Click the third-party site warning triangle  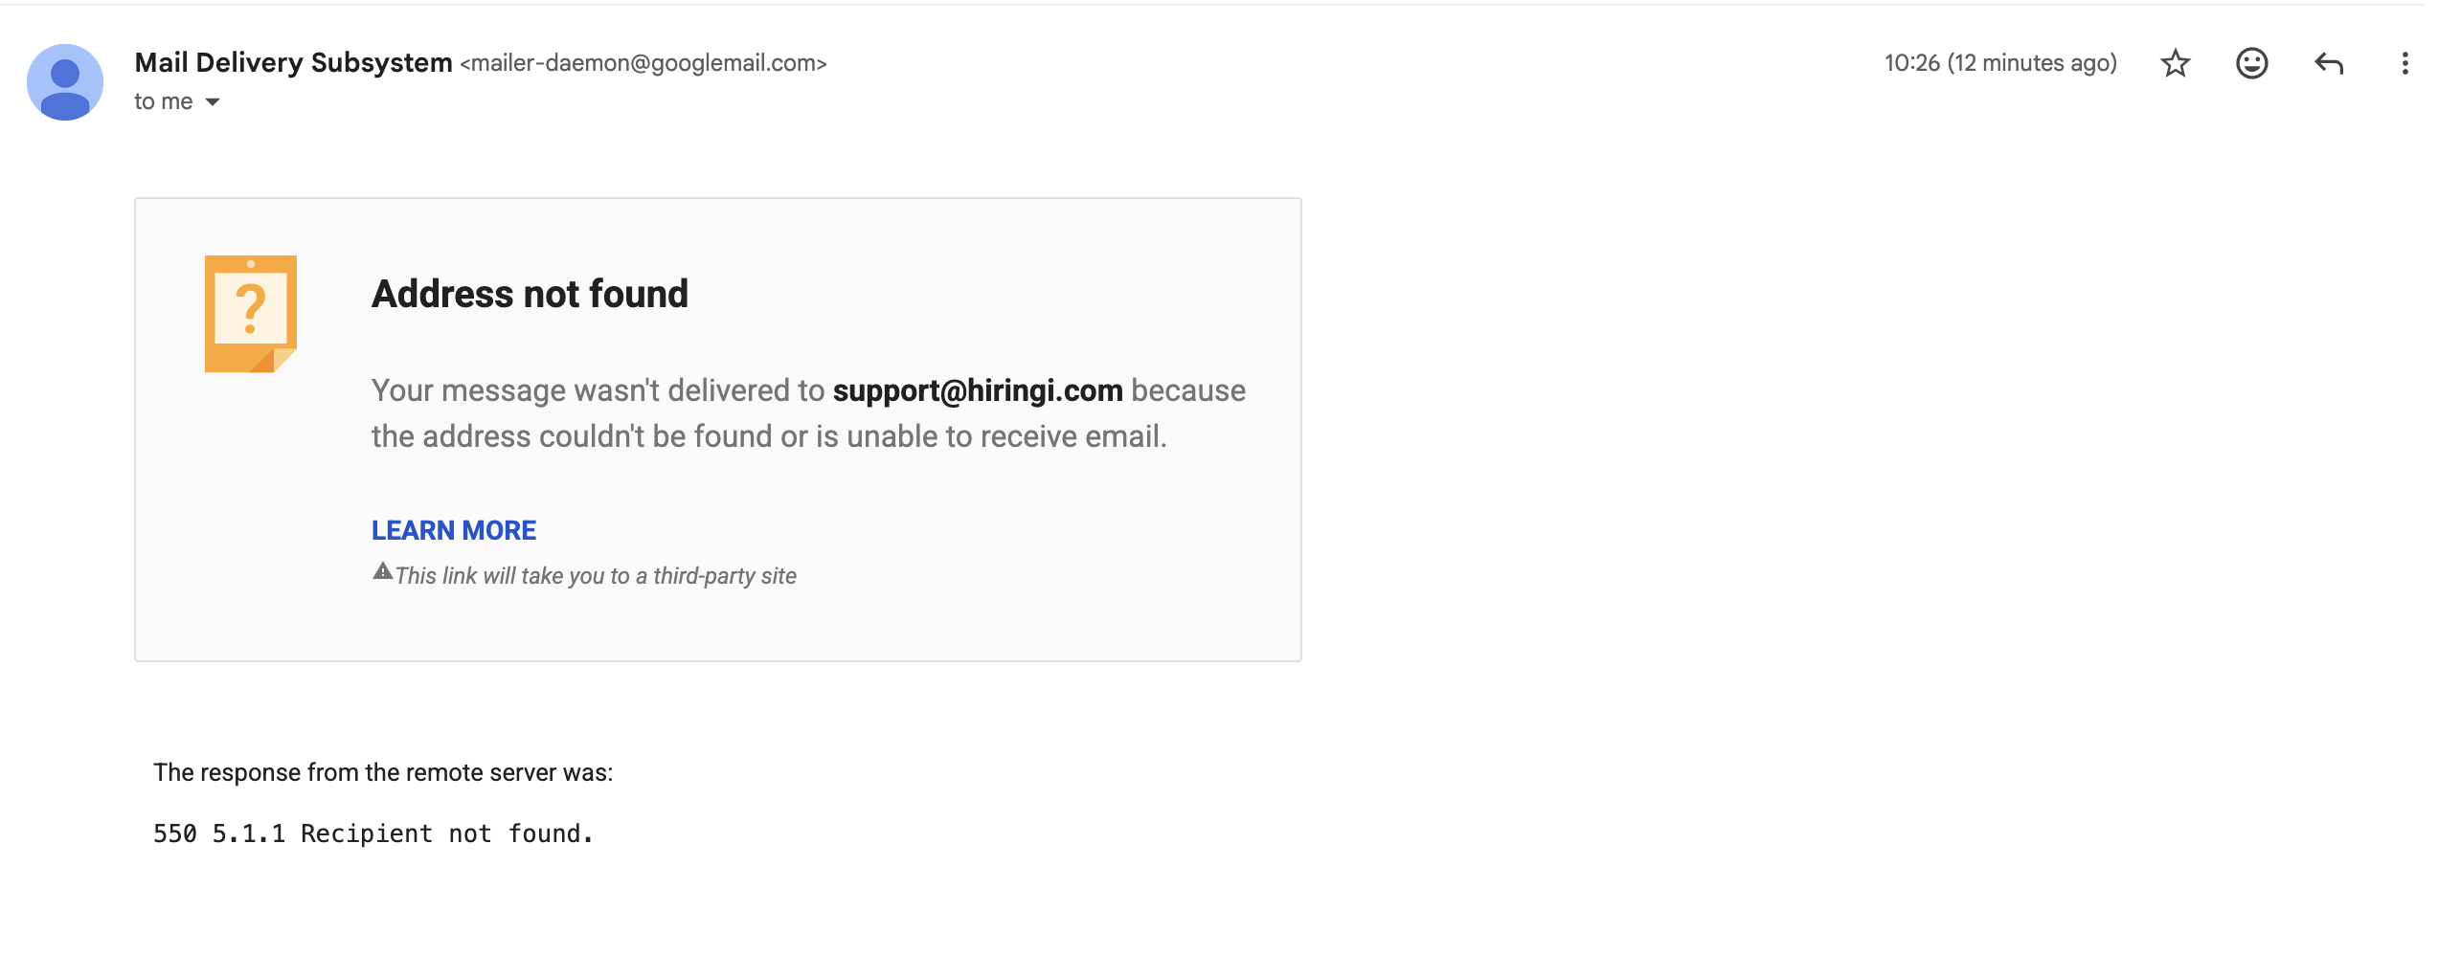(x=382, y=571)
